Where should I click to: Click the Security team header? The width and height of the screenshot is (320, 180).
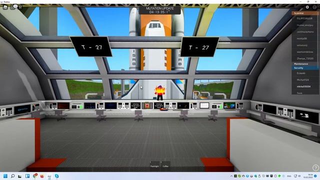(305, 68)
